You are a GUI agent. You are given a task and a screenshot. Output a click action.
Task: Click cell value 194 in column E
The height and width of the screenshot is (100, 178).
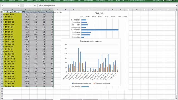pos(50,64)
